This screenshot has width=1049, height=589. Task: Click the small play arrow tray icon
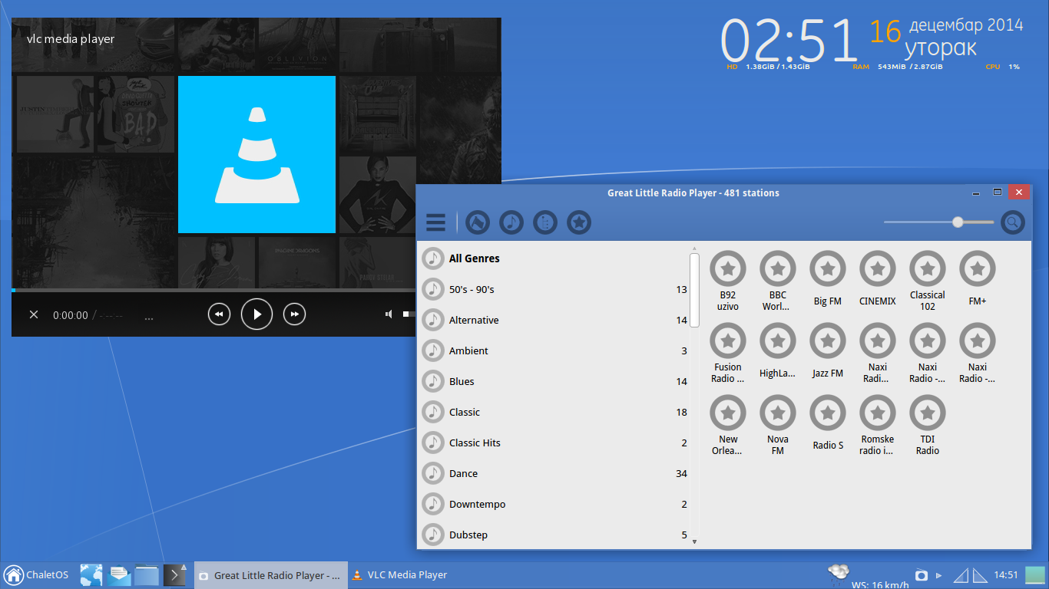pos(938,575)
